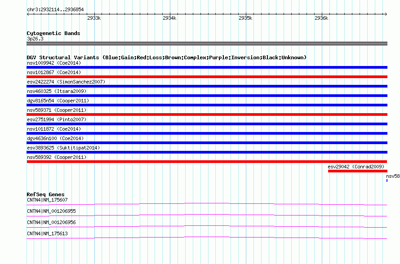The width and height of the screenshot is (400, 264).
Task: Select the CNTN4|NM_175607 magenta transcript line
Action: coord(207,203)
